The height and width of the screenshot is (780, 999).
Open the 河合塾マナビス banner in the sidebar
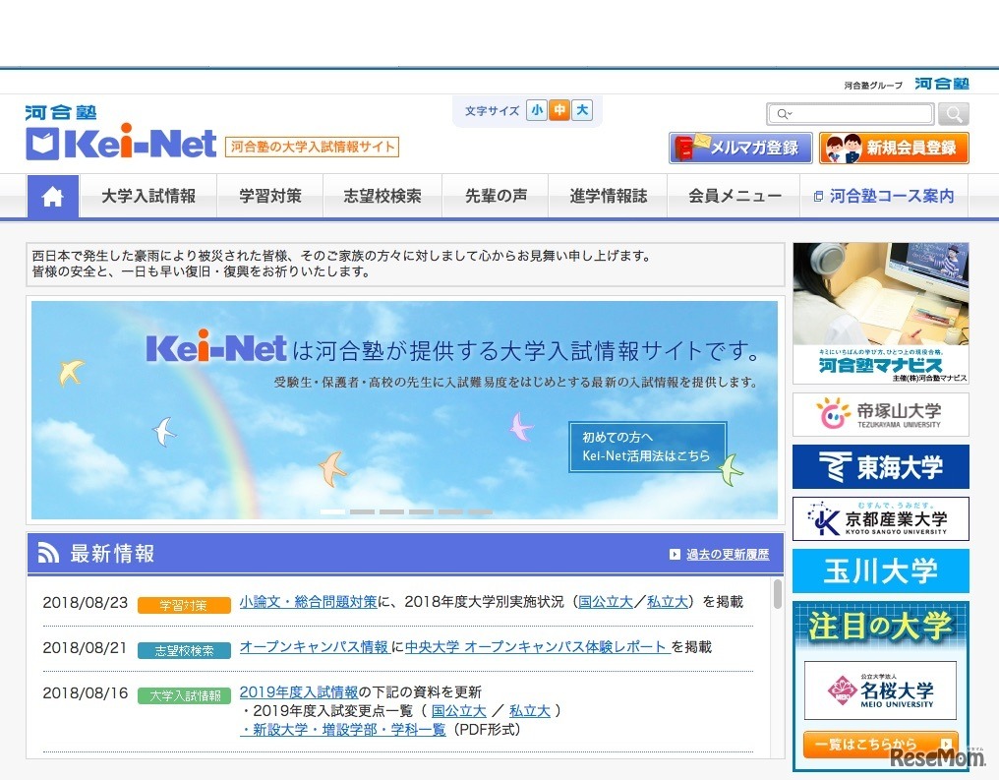[880, 313]
